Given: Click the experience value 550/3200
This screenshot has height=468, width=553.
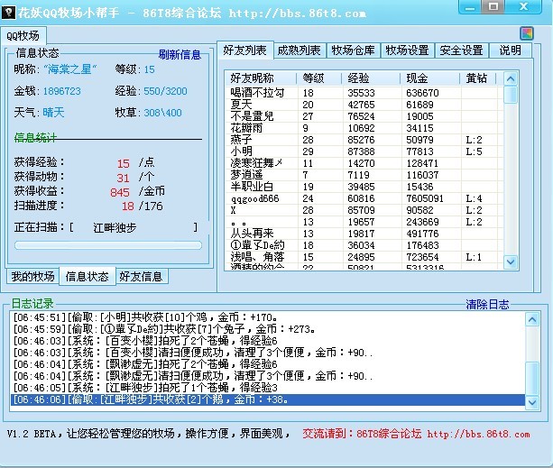Looking at the screenshot, I should click(165, 91).
